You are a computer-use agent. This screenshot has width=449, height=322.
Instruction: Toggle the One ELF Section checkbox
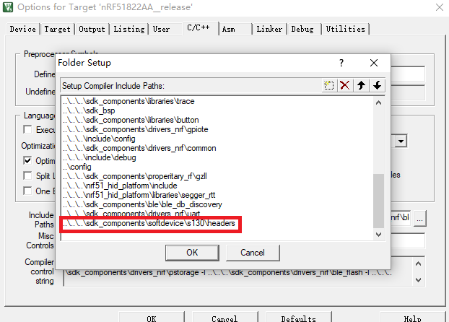tap(27, 191)
